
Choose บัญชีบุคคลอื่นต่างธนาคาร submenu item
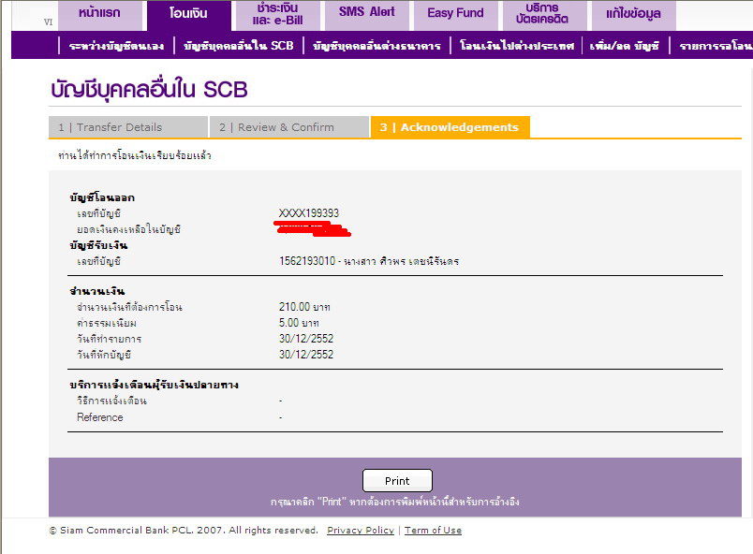377,46
